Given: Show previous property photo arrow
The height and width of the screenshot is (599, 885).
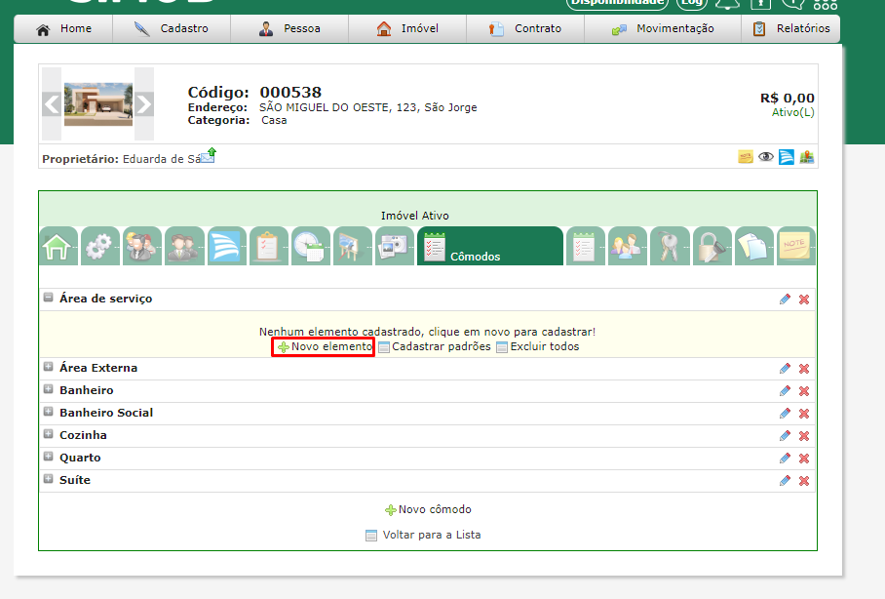Looking at the screenshot, I should (52, 104).
